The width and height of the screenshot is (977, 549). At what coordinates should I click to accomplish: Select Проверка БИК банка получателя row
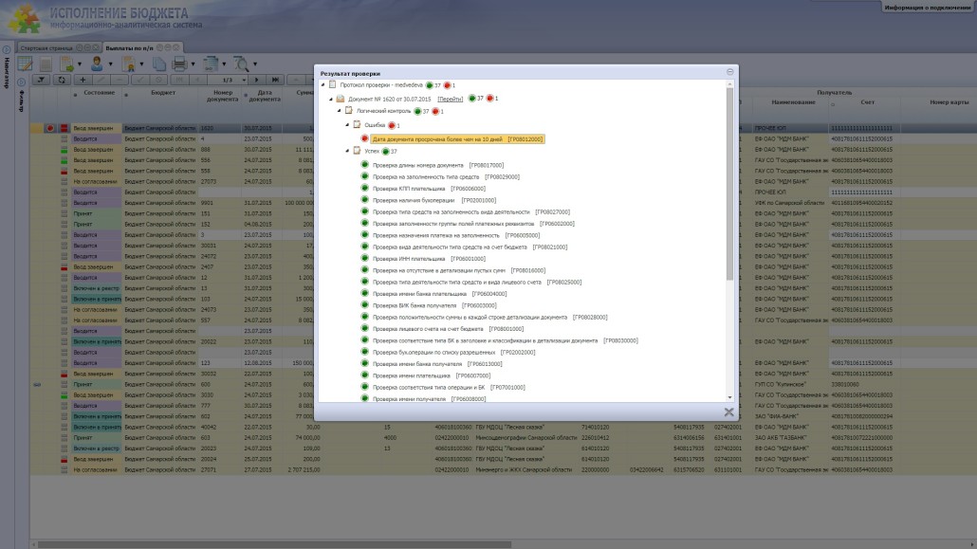(434, 305)
